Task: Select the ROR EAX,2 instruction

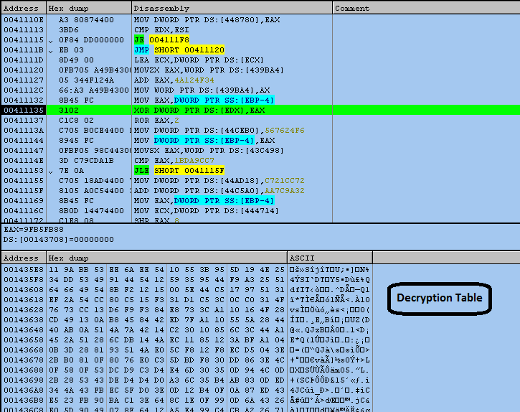Action: click(x=156, y=120)
